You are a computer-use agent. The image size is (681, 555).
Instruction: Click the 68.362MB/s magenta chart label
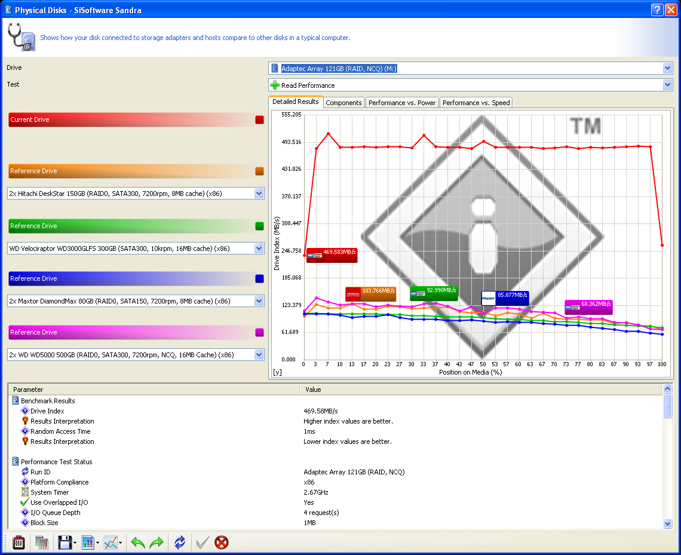coord(588,306)
